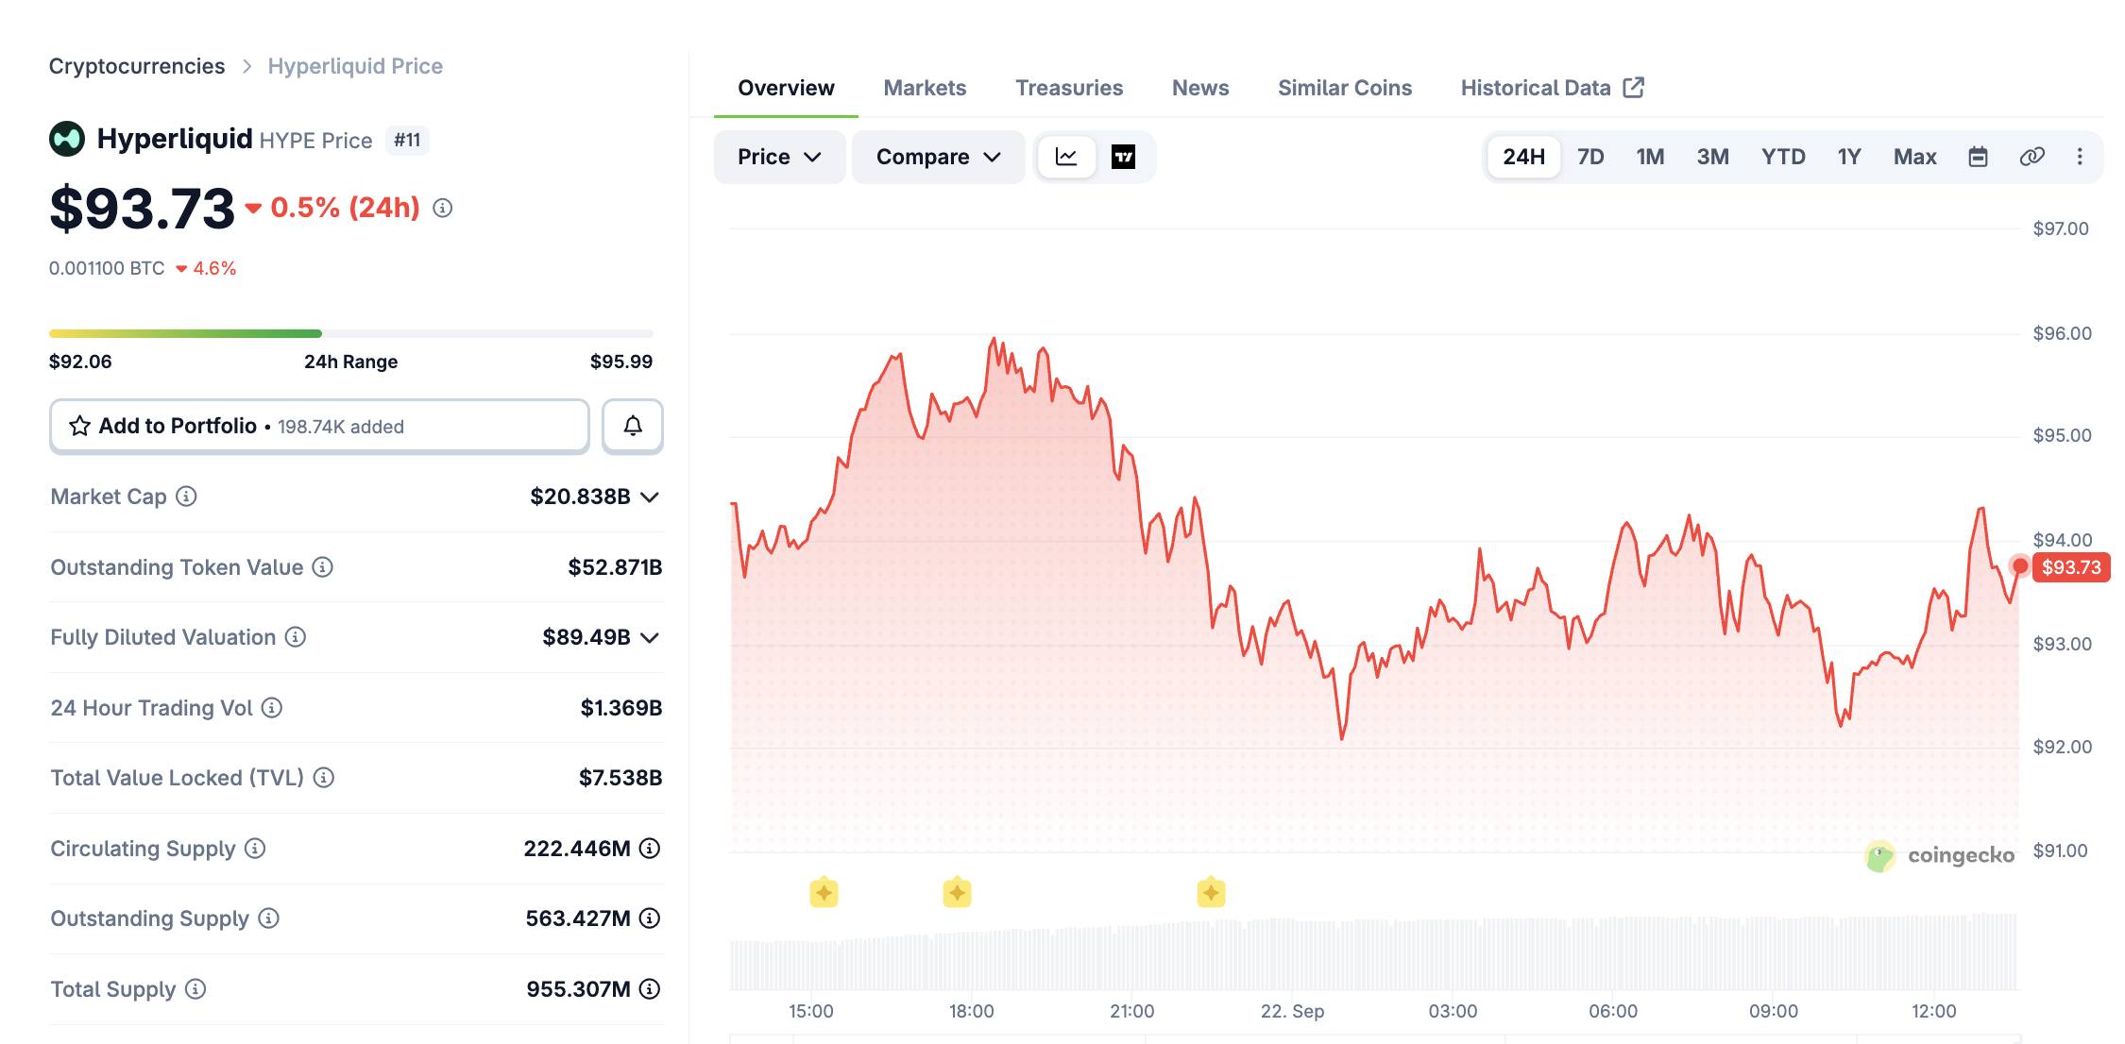Copy chart link with the link icon
2125x1044 pixels.
click(x=2031, y=157)
